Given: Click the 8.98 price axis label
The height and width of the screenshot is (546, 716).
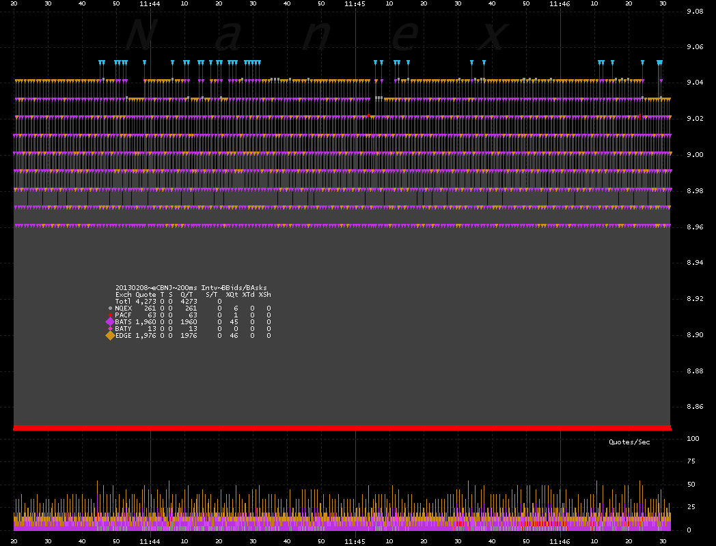Looking at the screenshot, I should tap(695, 190).
